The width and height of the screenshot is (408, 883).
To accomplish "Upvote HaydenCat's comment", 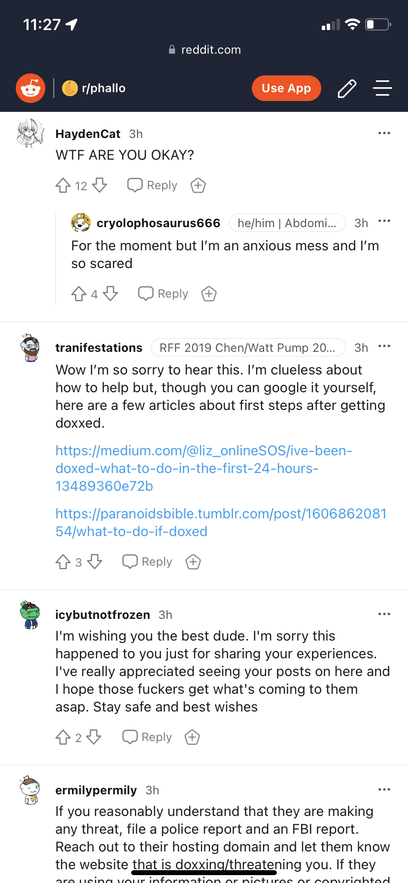I will (x=63, y=186).
